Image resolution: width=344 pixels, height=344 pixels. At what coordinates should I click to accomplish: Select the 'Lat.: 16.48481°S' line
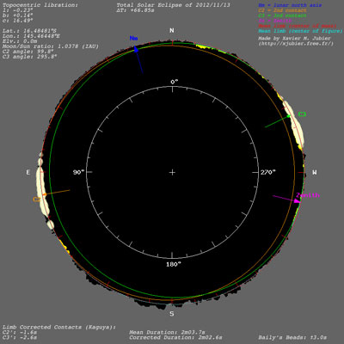[29, 31]
